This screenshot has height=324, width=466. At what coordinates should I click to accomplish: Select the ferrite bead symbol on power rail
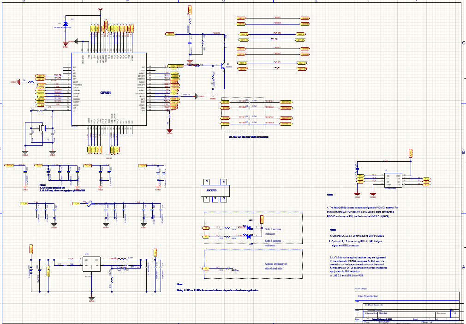[90, 204]
